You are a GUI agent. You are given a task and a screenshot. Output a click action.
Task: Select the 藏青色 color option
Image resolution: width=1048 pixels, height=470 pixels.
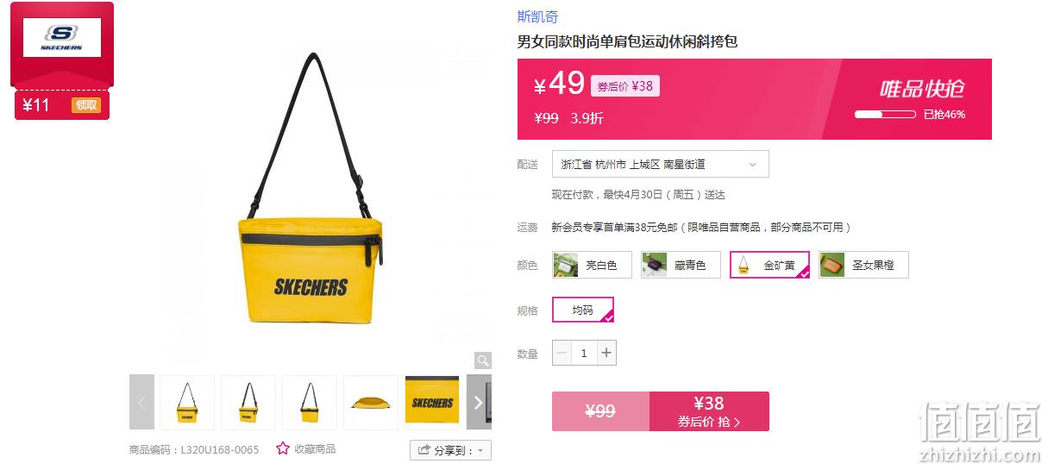click(681, 265)
